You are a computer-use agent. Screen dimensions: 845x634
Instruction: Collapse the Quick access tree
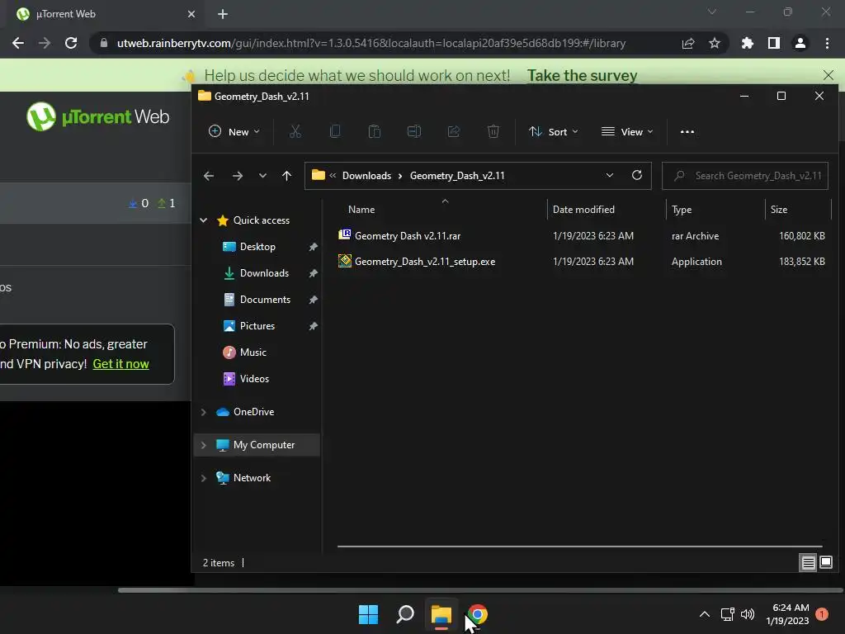[x=204, y=220]
